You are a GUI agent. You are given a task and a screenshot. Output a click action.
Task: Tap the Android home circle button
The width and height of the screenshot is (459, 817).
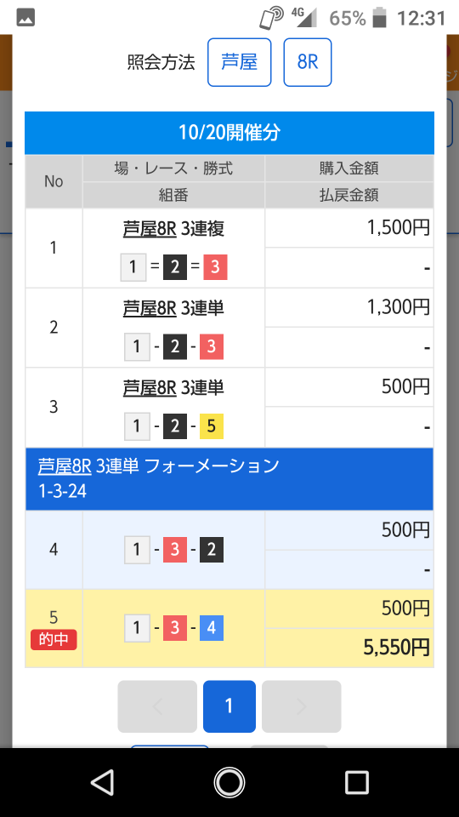(229, 783)
